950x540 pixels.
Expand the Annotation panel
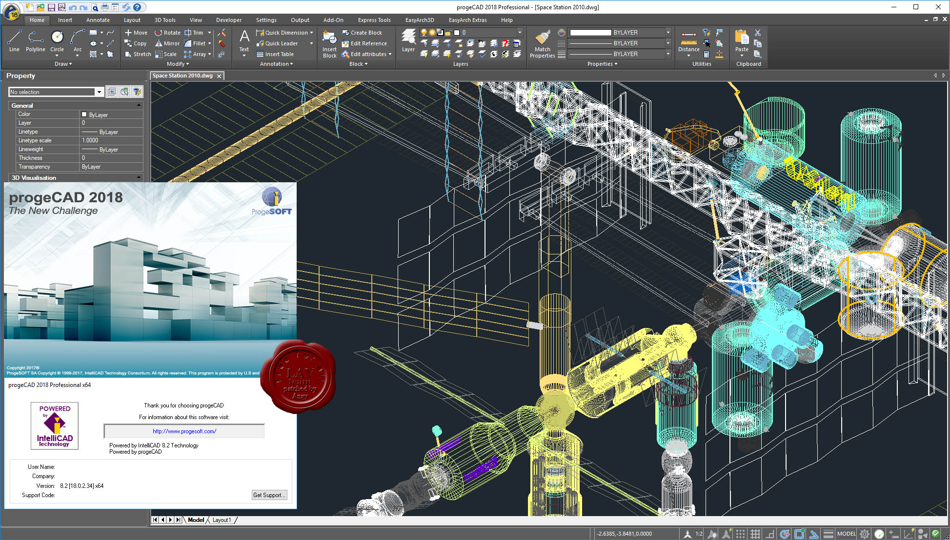(276, 64)
